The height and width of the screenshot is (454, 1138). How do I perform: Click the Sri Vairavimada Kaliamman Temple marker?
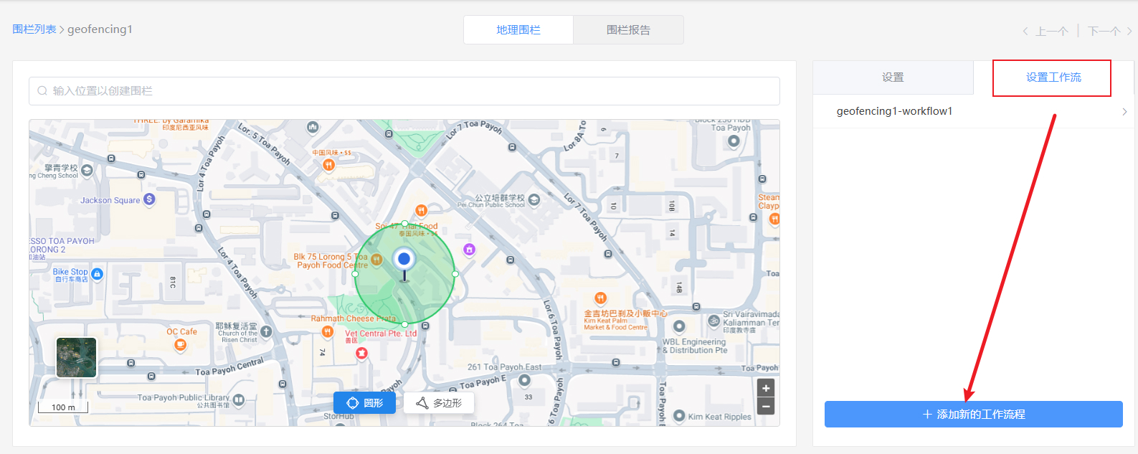point(713,321)
